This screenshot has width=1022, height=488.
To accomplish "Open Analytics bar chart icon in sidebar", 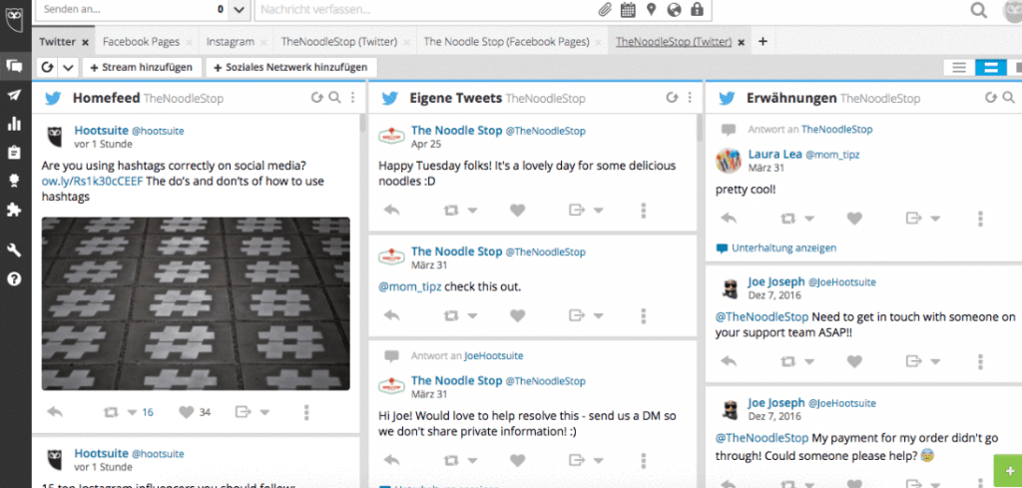I will point(14,124).
